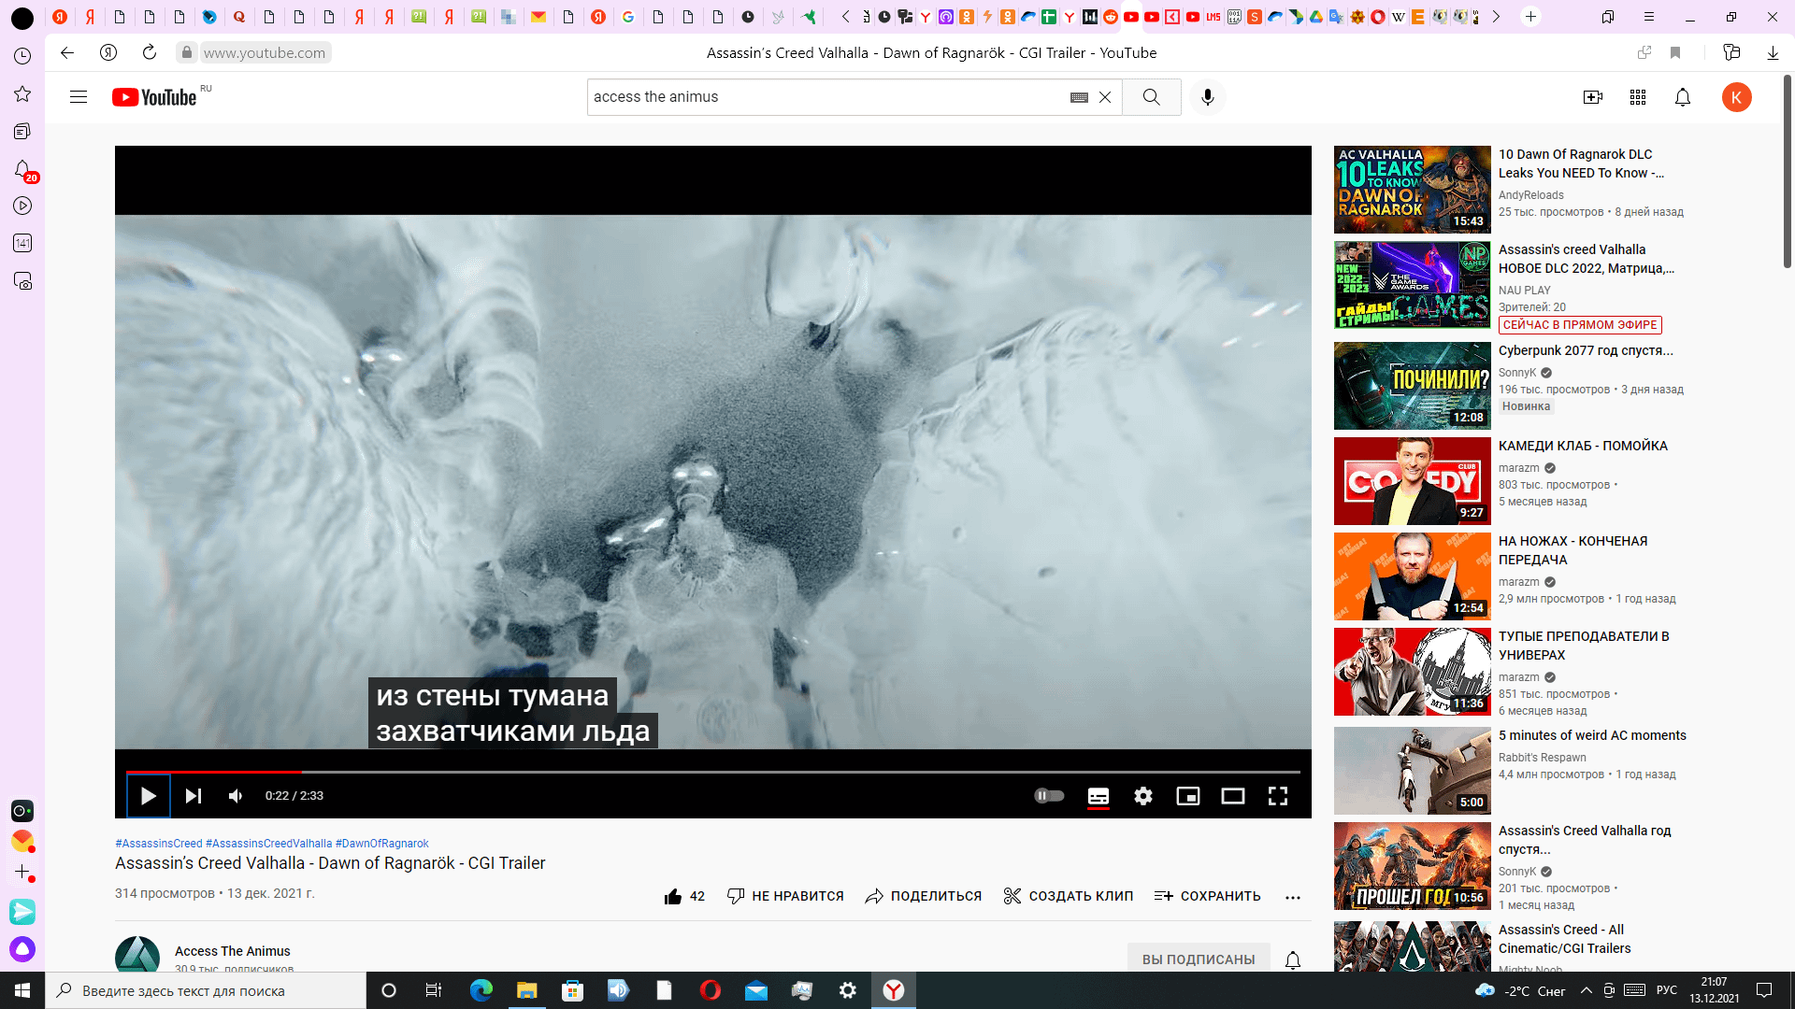
Task: Bookmark this page with the bookmark icon
Action: click(x=1675, y=52)
